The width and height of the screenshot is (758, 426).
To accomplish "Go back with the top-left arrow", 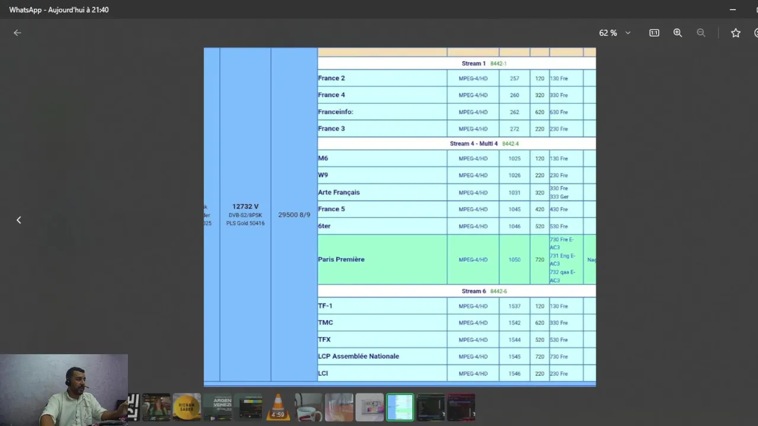I will click(17, 33).
